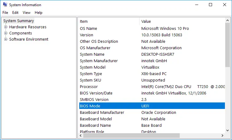The height and width of the screenshot is (140, 232).
Task: Click the scroll right arrow
Action: point(222,135)
